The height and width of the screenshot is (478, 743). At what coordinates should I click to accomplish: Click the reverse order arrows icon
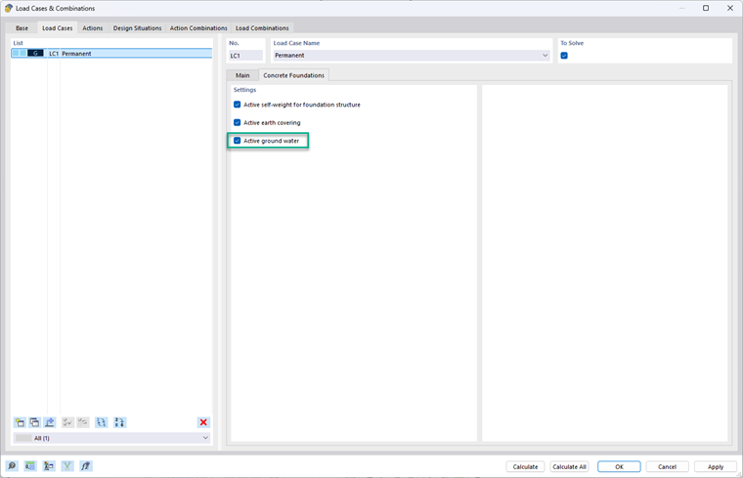pyautogui.click(x=102, y=422)
